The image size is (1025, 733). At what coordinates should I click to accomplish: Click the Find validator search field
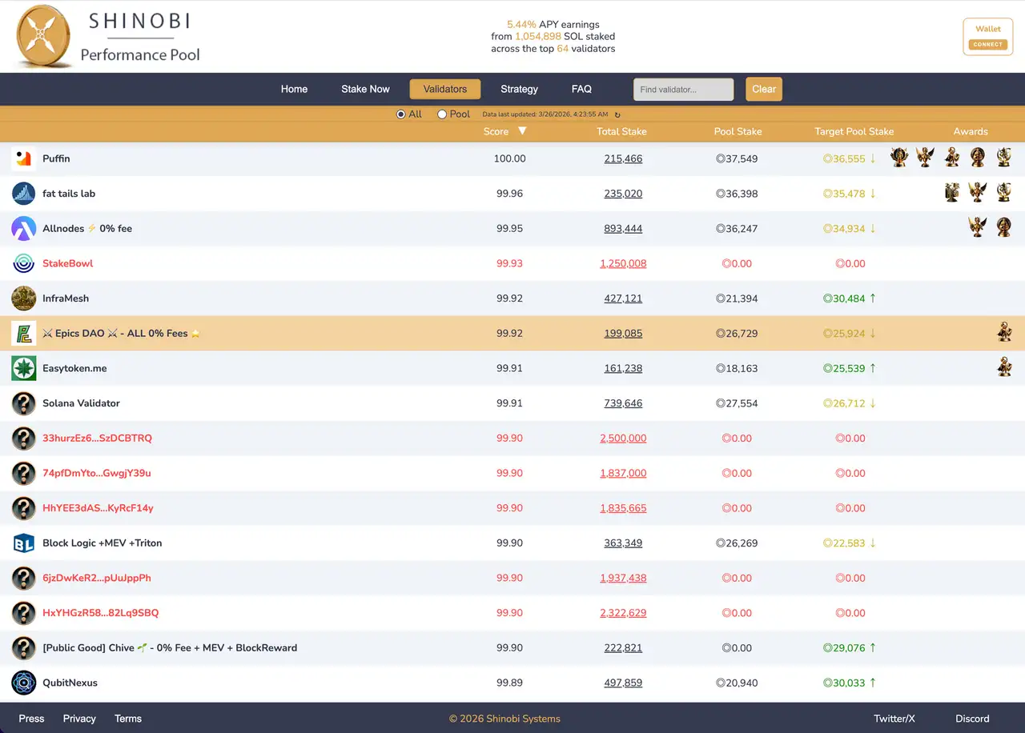683,89
